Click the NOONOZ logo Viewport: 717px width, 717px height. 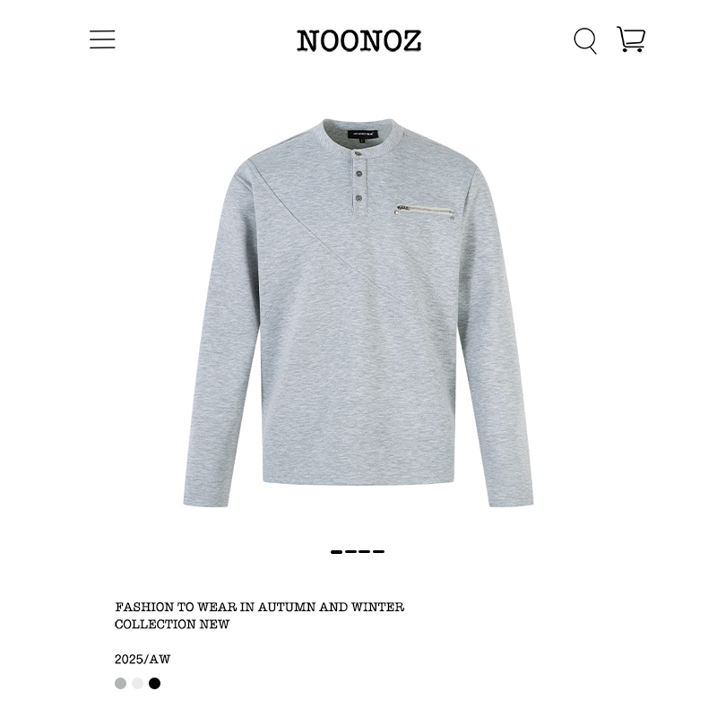click(x=359, y=40)
